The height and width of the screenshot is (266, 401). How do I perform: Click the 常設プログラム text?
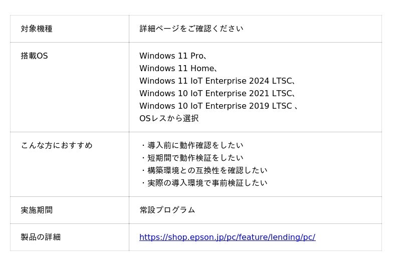pyautogui.click(x=167, y=210)
